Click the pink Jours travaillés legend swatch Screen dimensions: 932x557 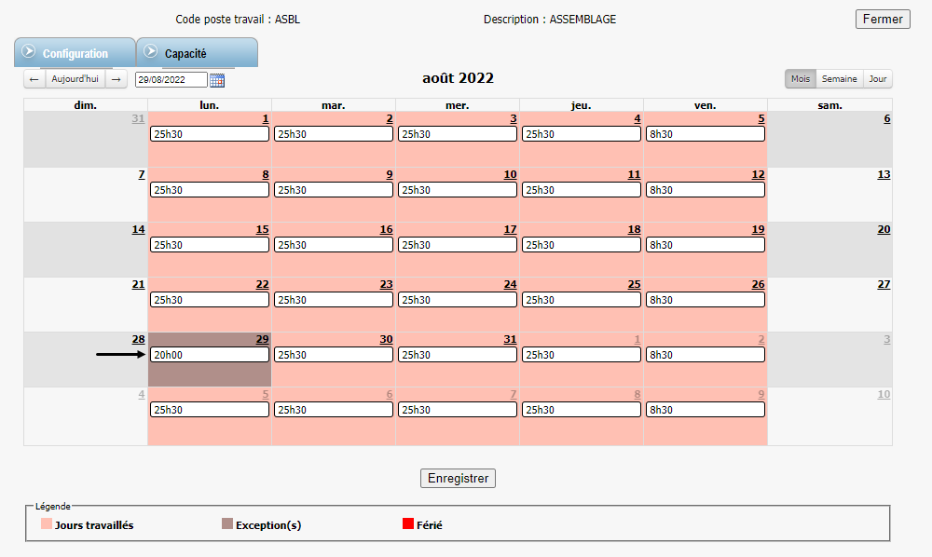pos(47,524)
